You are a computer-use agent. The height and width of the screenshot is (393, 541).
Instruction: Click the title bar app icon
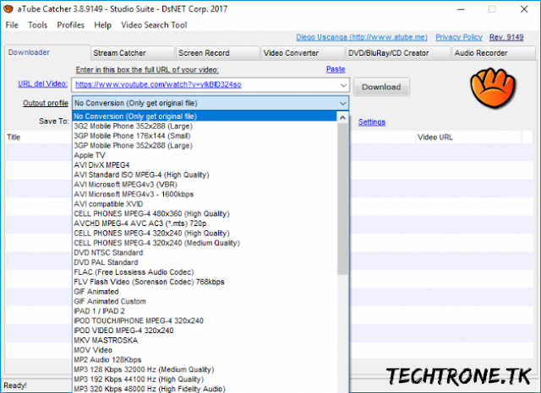[x=8, y=9]
